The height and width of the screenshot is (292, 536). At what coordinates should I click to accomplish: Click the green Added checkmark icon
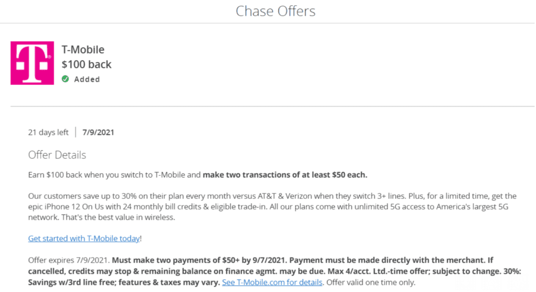(x=65, y=79)
